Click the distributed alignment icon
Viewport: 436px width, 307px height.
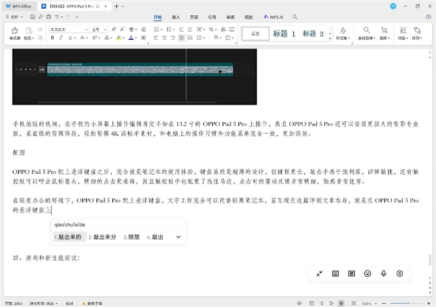[x=190, y=37]
